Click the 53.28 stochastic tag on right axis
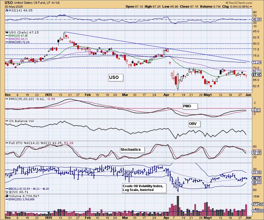264x220 pixels. 257,151
